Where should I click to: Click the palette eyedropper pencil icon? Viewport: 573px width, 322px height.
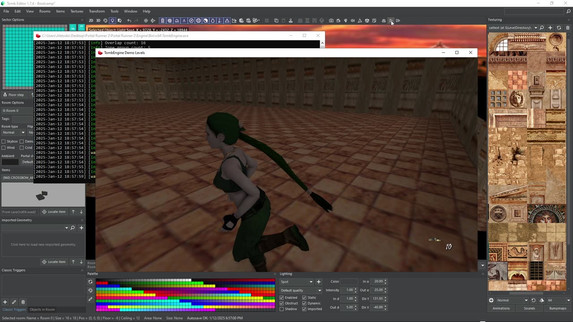(90, 299)
